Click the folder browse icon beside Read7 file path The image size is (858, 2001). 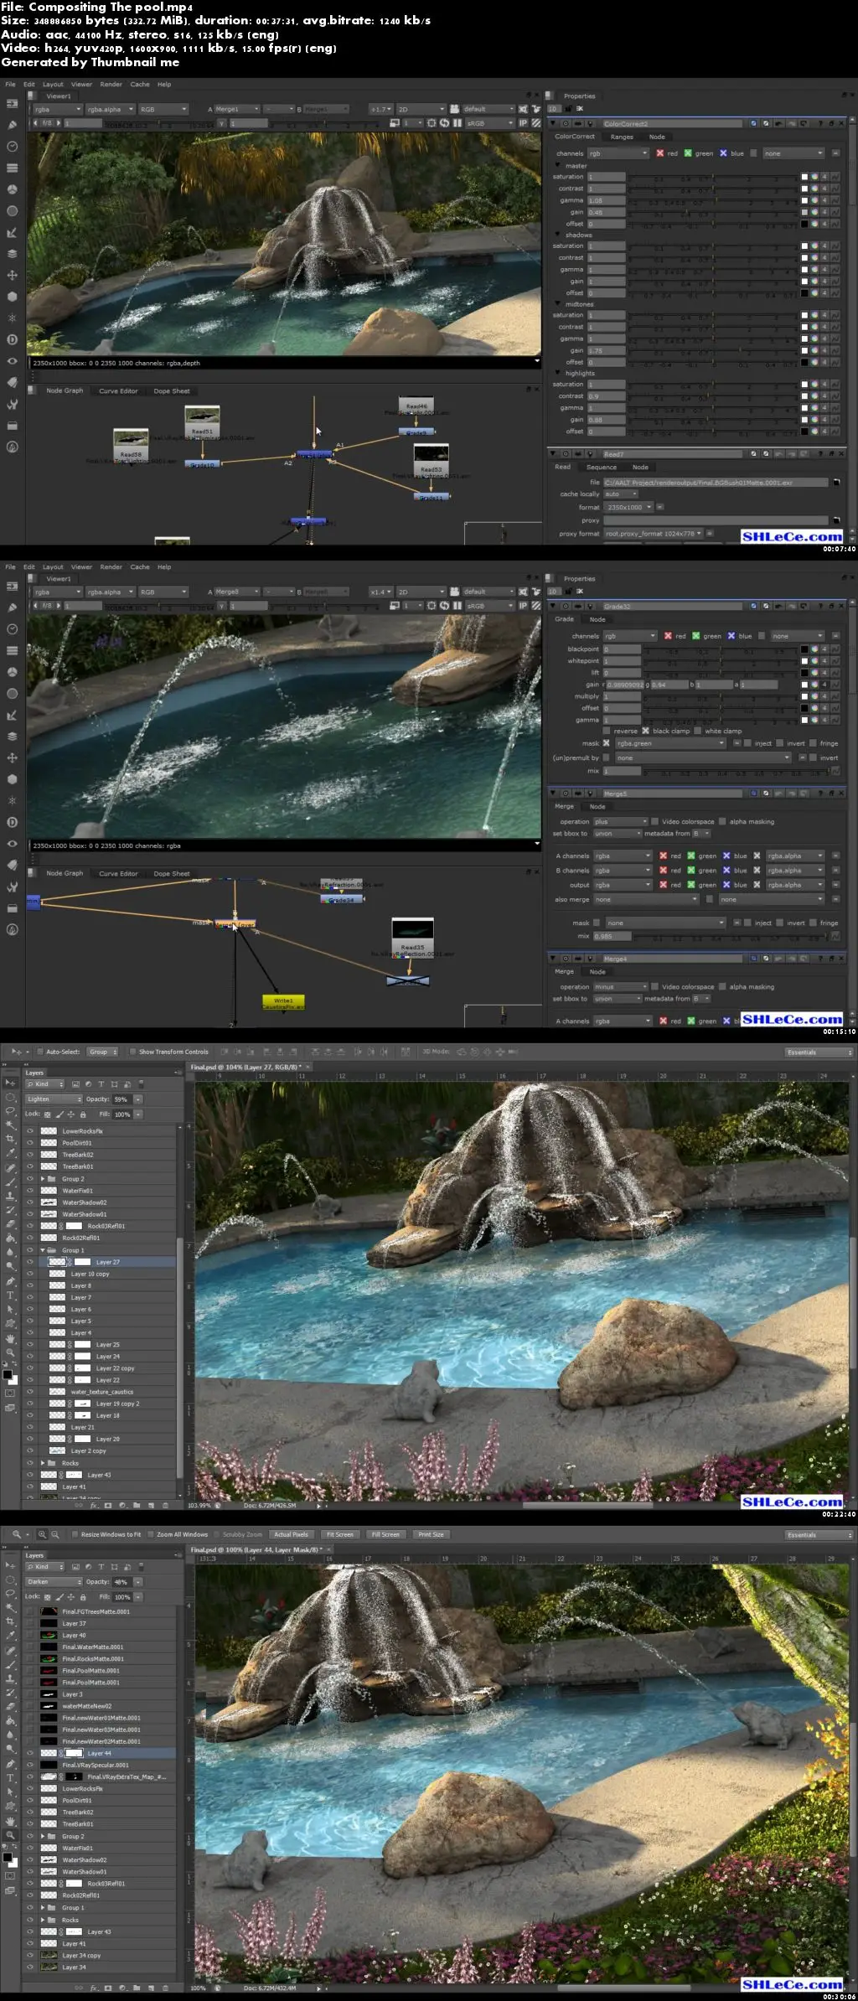coord(835,483)
